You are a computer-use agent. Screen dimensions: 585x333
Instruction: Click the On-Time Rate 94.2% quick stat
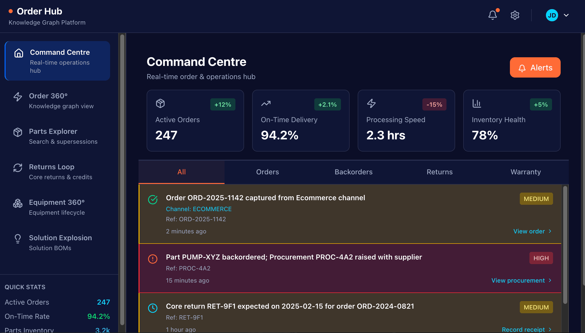pyautogui.click(x=57, y=316)
